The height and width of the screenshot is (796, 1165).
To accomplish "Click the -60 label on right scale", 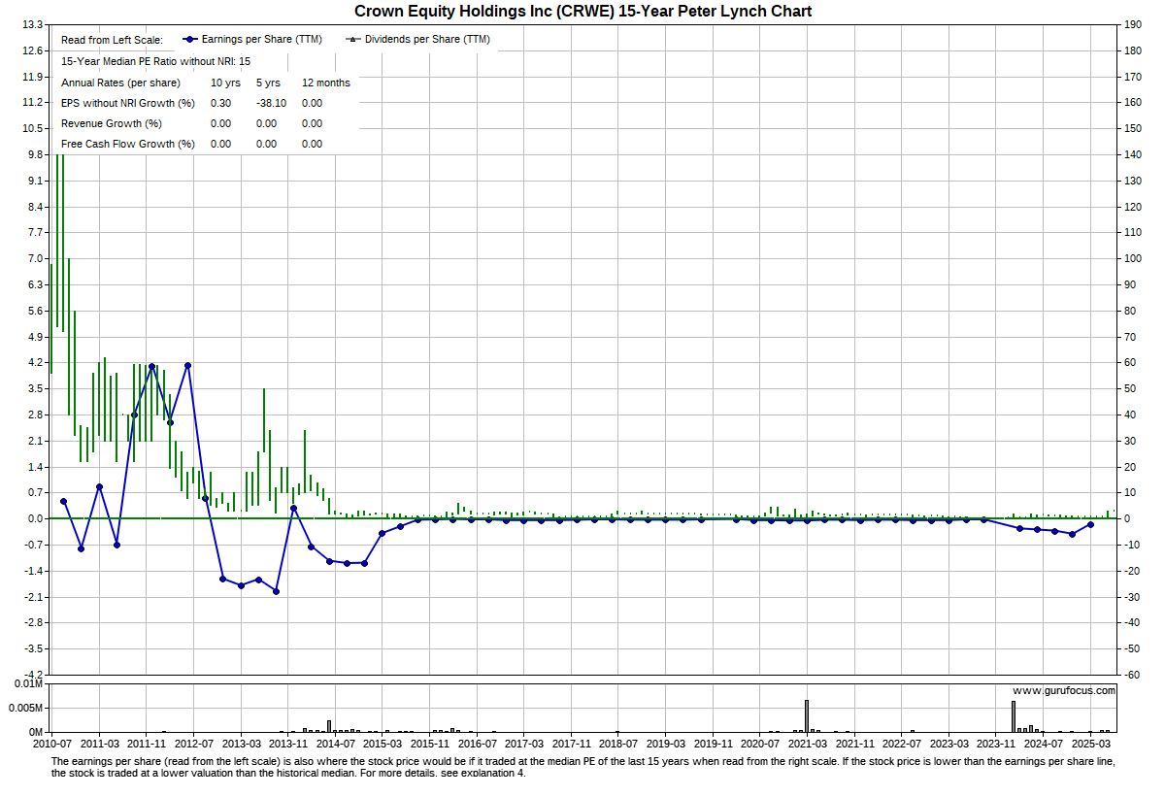I will [1131, 675].
